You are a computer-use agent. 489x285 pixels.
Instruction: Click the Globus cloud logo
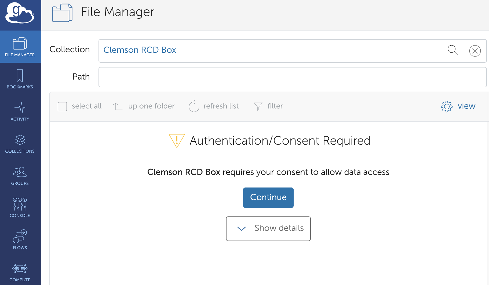coord(20,13)
